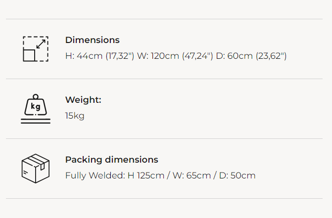
Task: Click the small solid square in dimensions icon
Action: 30,55
